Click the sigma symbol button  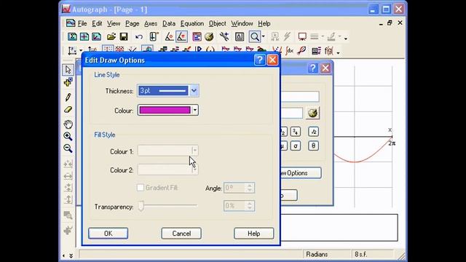click(x=296, y=146)
